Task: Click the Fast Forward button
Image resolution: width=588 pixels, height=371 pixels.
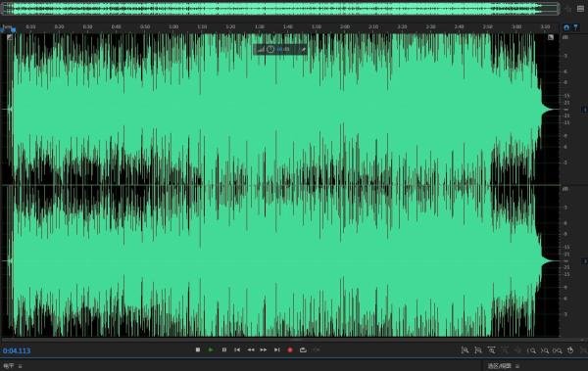Action: tap(264, 349)
